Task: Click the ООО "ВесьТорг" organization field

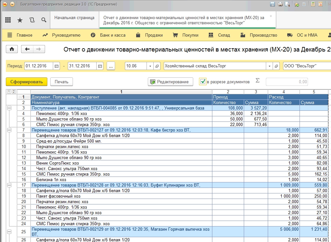Action: click(x=307, y=66)
